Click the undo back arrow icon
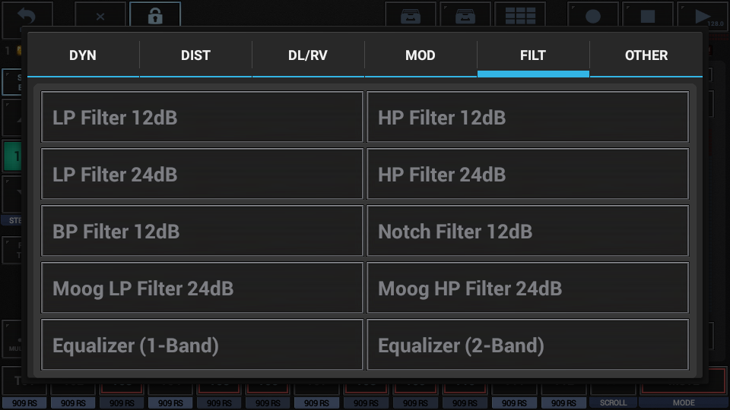This screenshot has height=410, width=730. pos(27,16)
